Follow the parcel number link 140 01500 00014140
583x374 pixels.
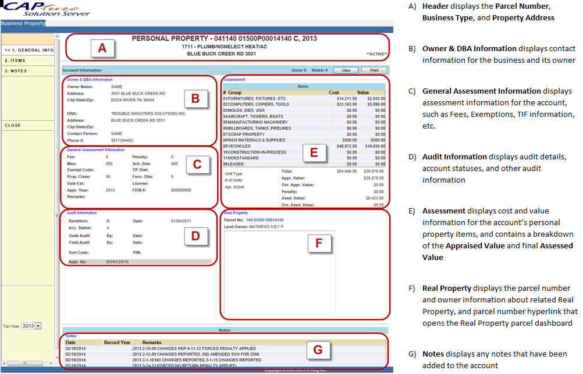(x=265, y=220)
